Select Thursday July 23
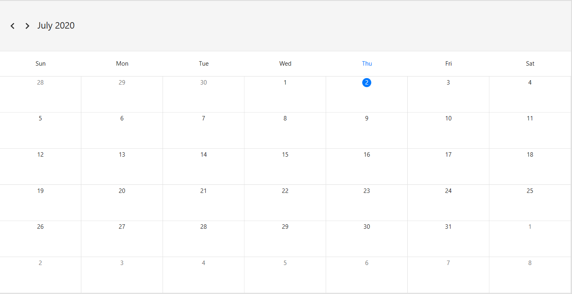 [367, 203]
